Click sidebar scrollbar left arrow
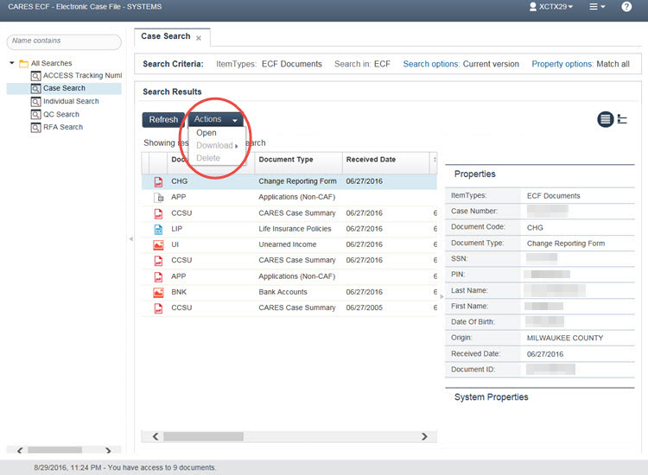 tap(19, 450)
